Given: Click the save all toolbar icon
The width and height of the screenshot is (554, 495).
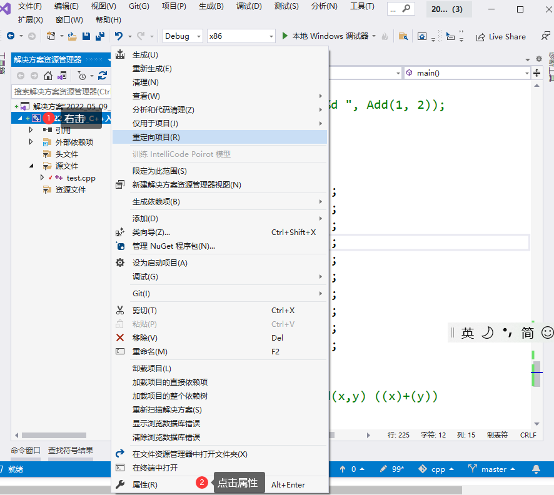Looking at the screenshot, I should pos(99,36).
